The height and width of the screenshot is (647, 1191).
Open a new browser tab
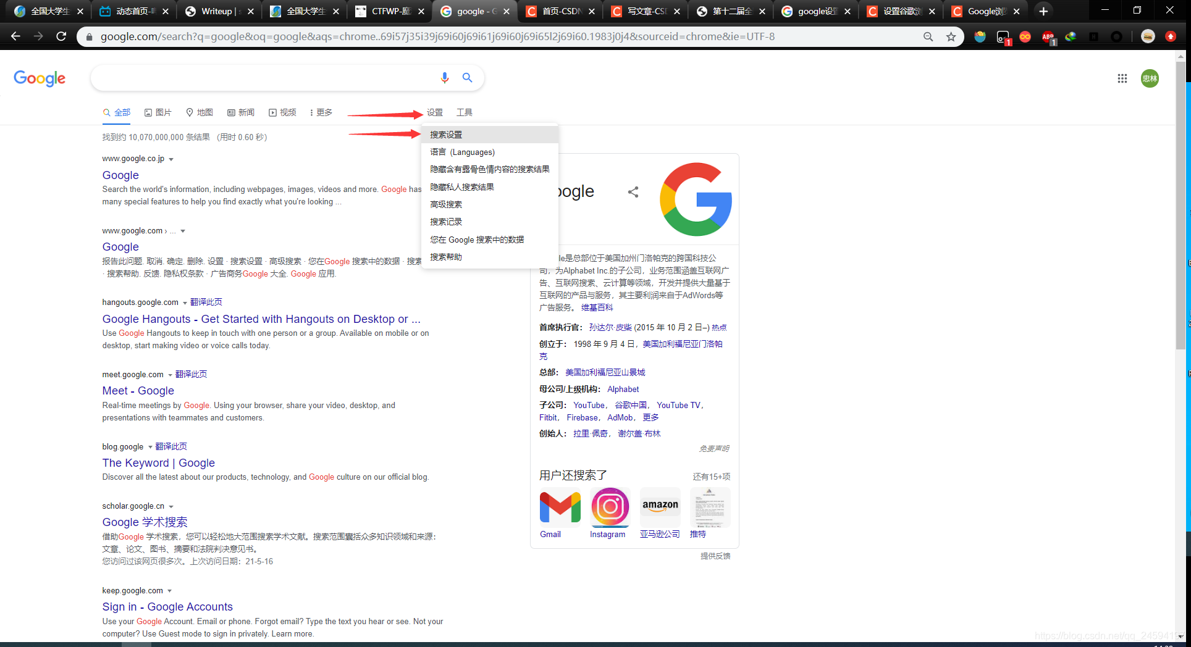(x=1043, y=11)
